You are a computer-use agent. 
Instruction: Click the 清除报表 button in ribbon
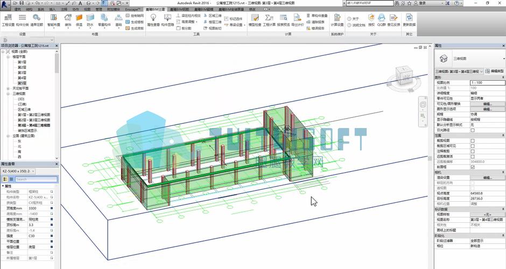click(315, 22)
